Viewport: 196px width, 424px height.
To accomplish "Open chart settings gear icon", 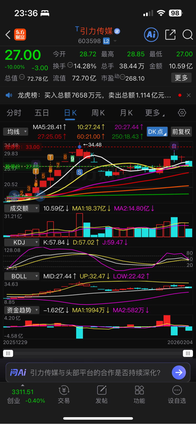I will pyautogui.click(x=182, y=113).
